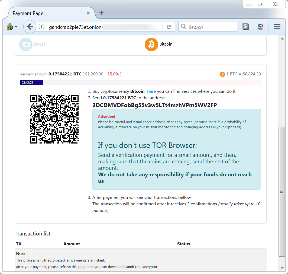The image size is (288, 274).
Task: Click the vertical scrollbar thumb
Action: [x=282, y=192]
